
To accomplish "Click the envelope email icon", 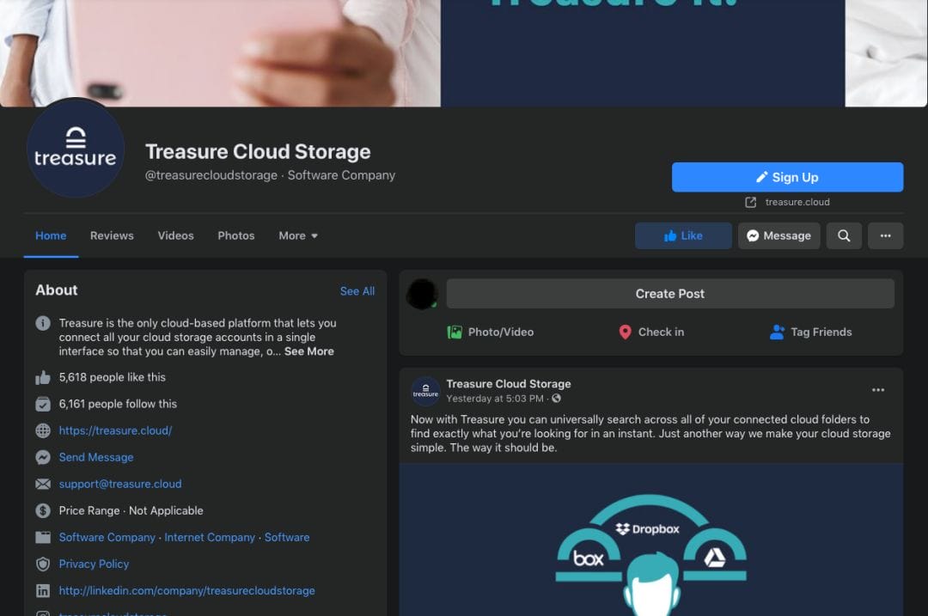I will pos(43,484).
